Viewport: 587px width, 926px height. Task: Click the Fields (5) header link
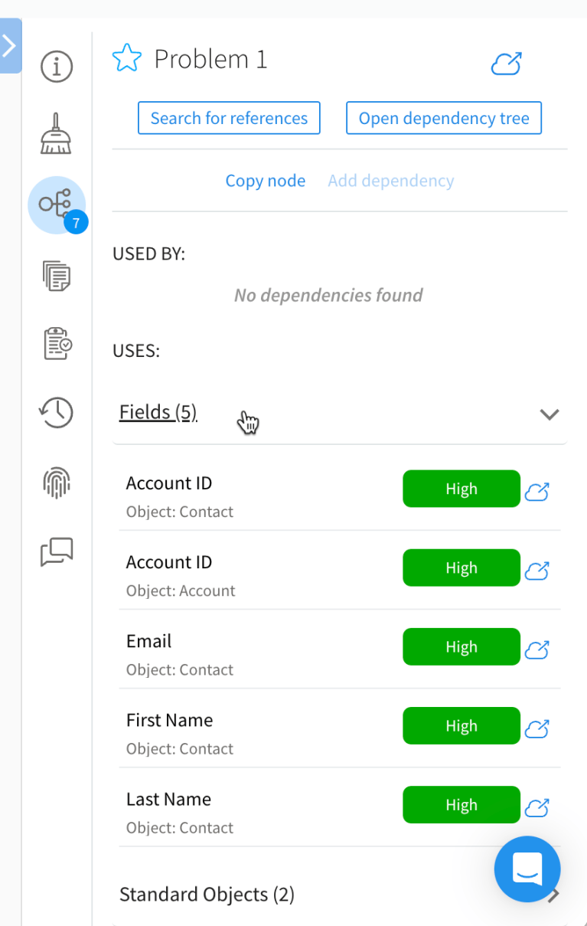[x=158, y=412]
